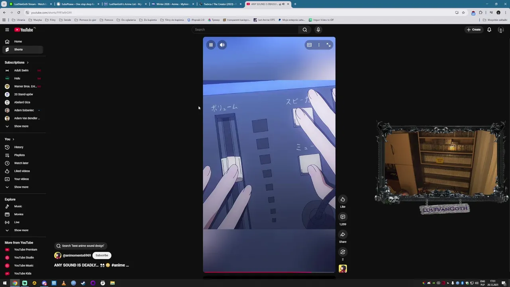
Task: Open the YouTube guide hamburger menu
Action: point(7,29)
